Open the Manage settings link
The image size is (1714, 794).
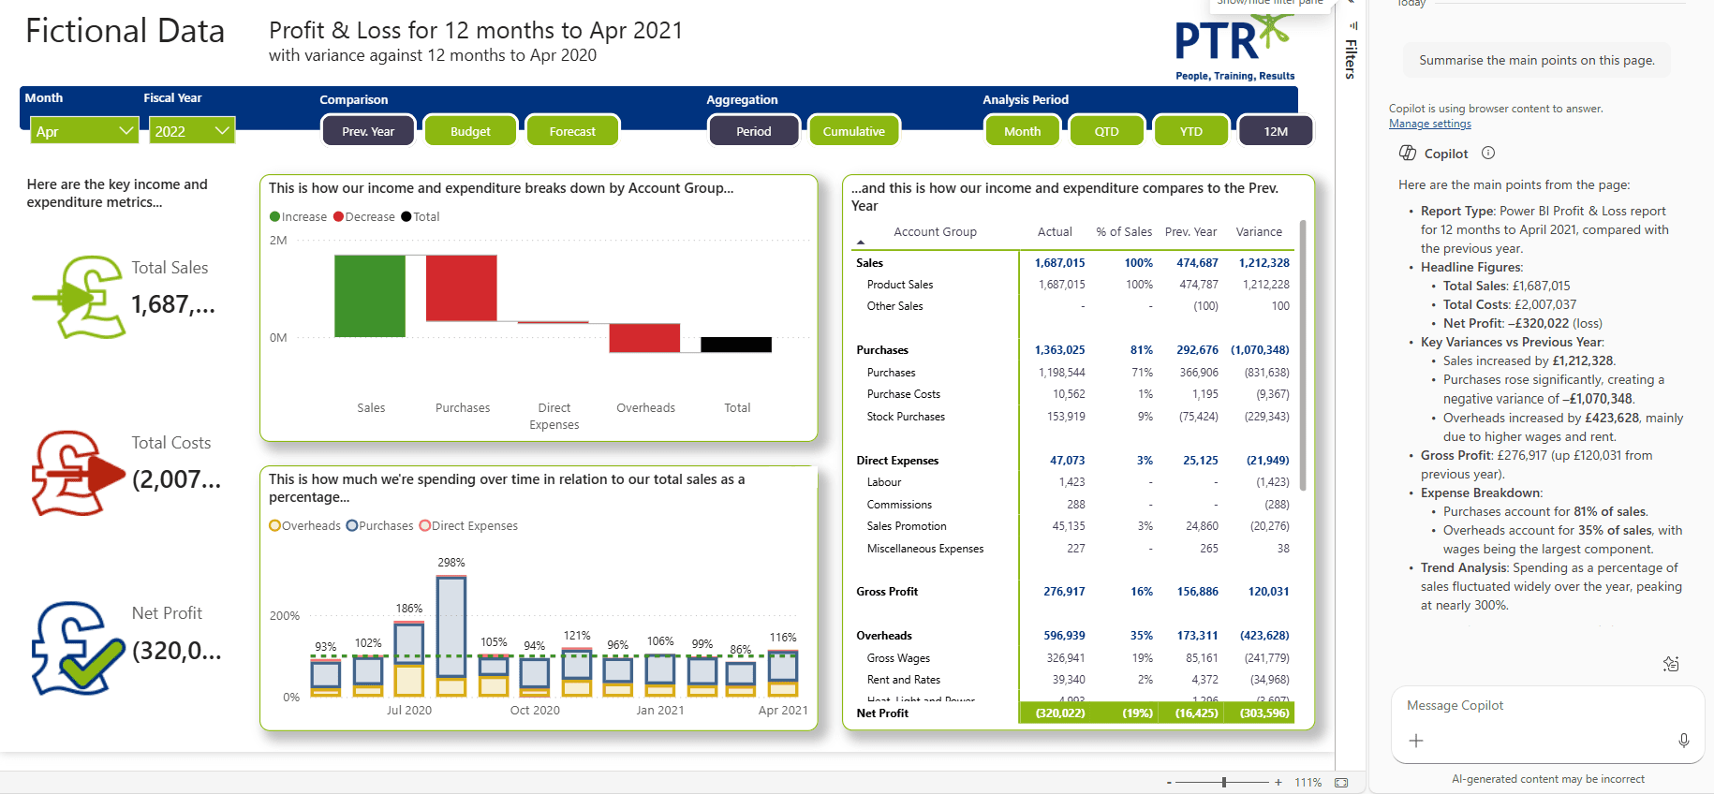pos(1429,124)
